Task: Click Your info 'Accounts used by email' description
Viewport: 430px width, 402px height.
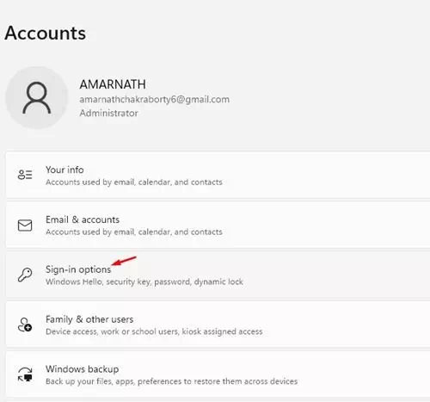Action: point(134,182)
